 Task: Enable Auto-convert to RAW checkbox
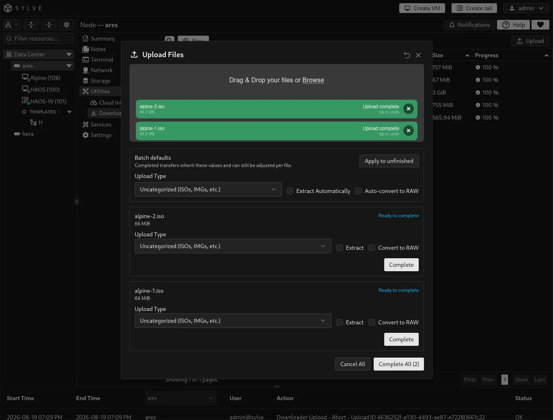(358, 191)
